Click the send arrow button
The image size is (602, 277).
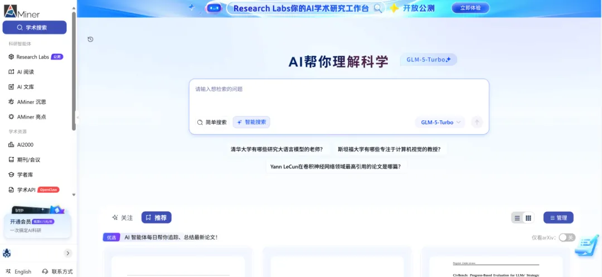pos(477,123)
